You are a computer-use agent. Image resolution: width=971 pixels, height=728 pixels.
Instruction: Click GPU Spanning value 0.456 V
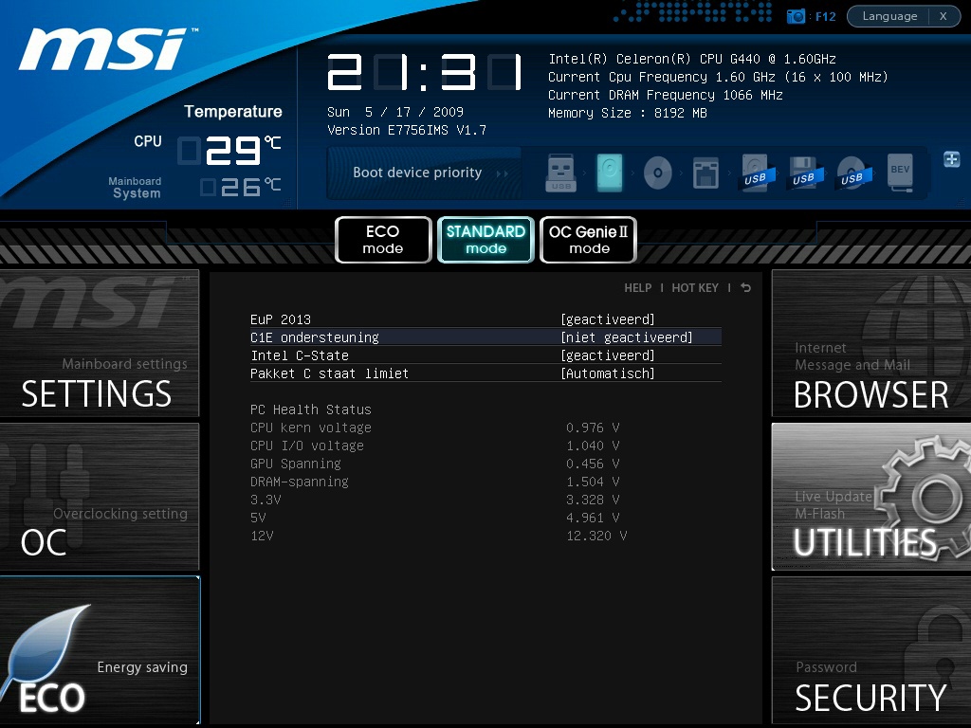[593, 464]
